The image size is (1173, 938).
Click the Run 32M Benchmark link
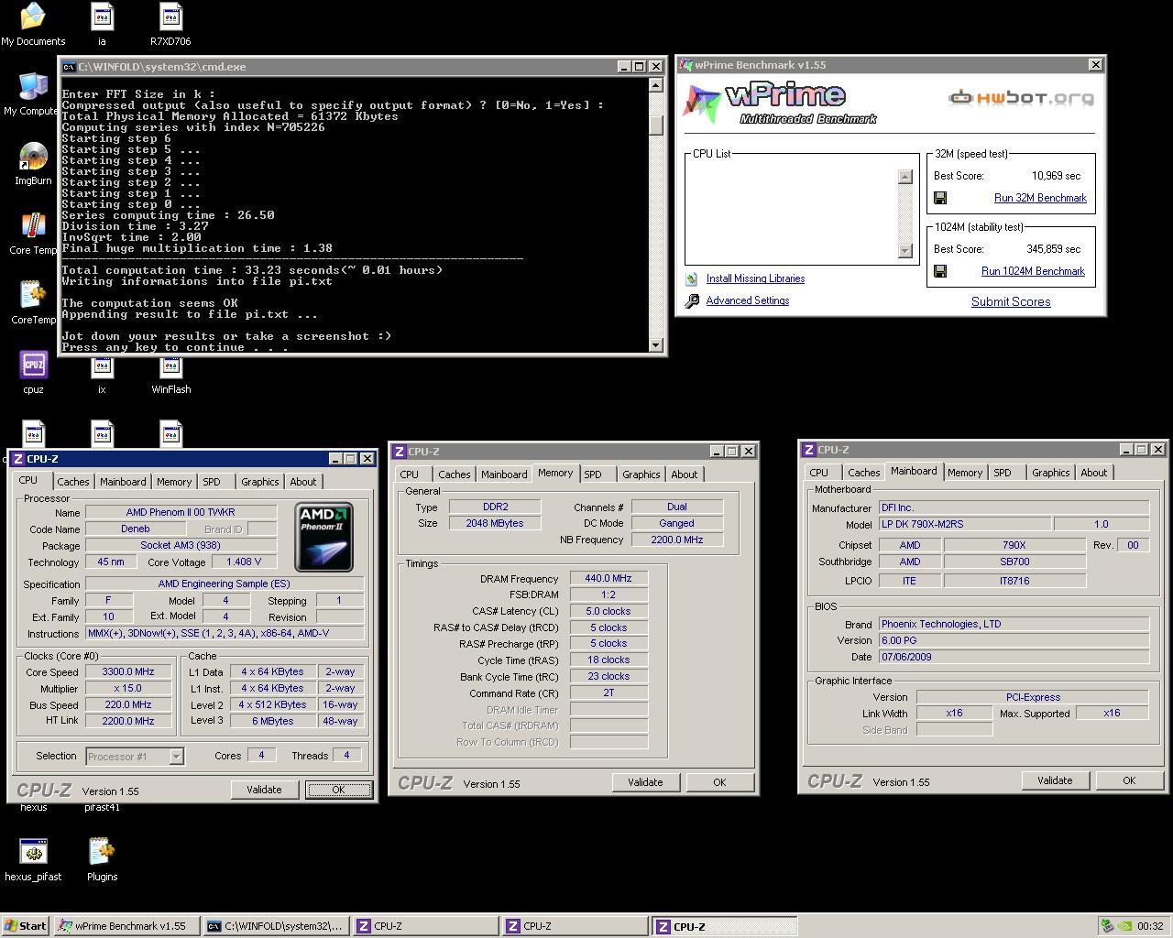pyautogui.click(x=1040, y=198)
